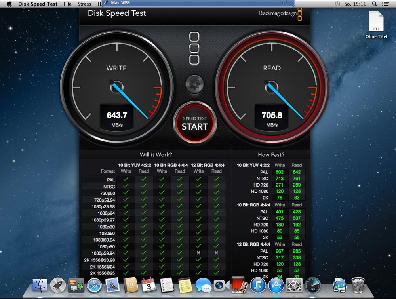Click the 720p50 format row label
Screen dimensions: 396x299
point(108,193)
